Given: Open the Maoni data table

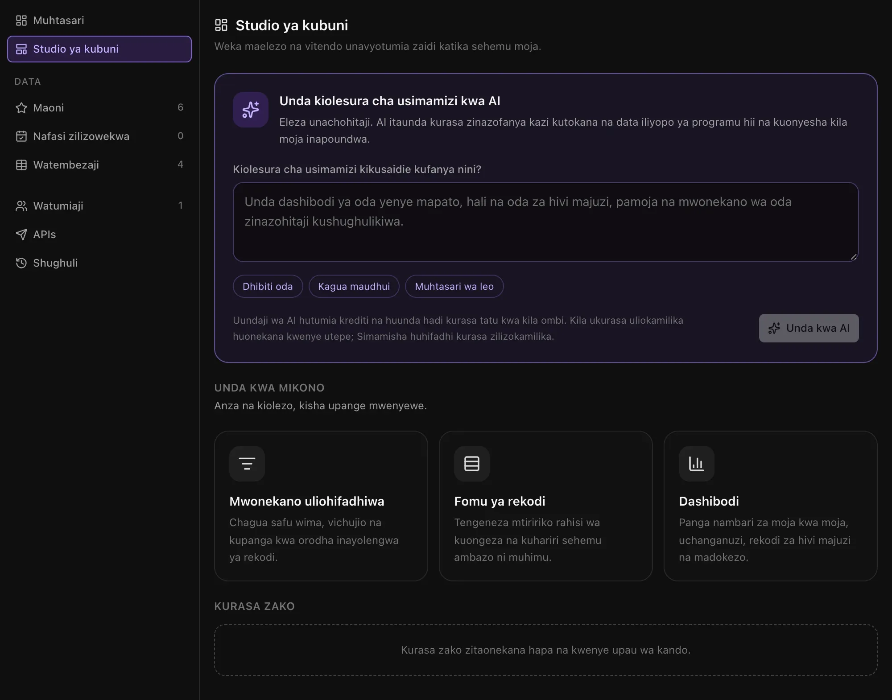Looking at the screenshot, I should [x=99, y=108].
